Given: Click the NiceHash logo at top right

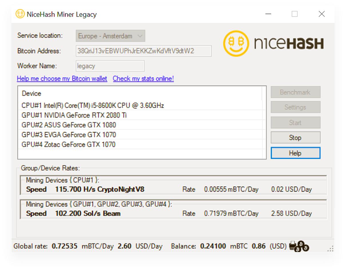Looking at the screenshot, I should pos(273,43).
